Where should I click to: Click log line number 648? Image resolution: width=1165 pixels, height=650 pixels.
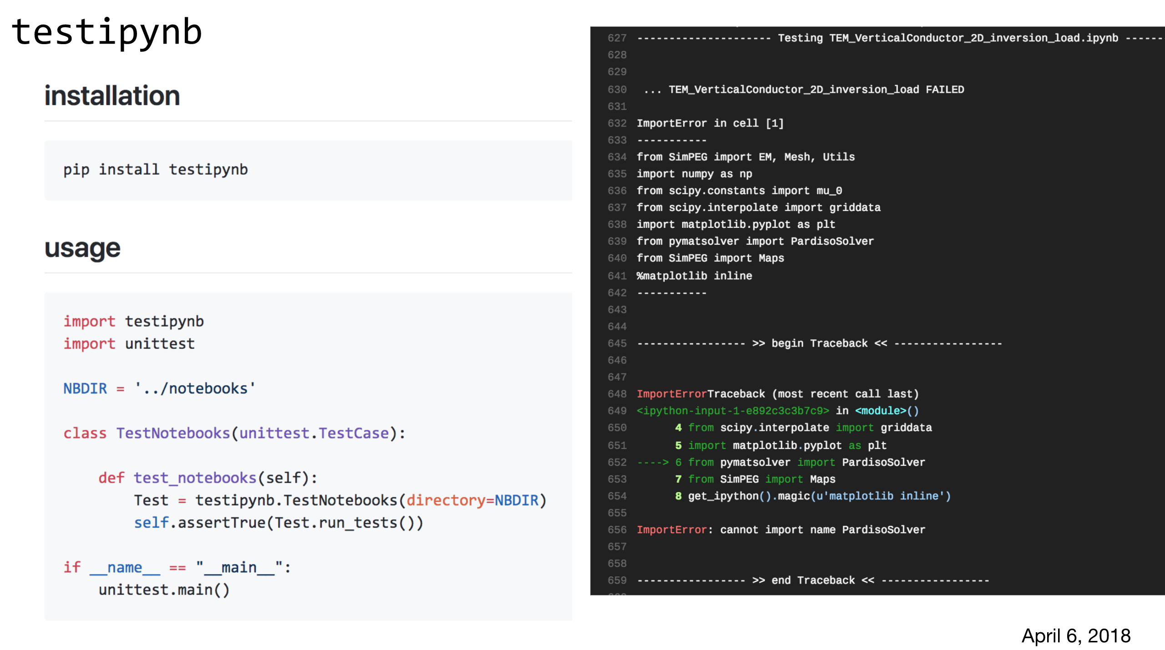[x=617, y=394]
